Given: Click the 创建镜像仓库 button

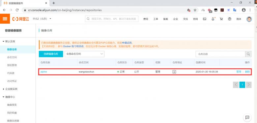Looking at the screenshot, I should pyautogui.click(x=51, y=54).
